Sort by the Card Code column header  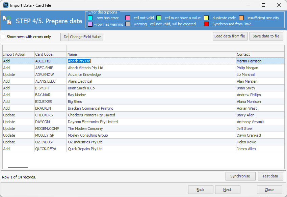[x=51, y=54]
